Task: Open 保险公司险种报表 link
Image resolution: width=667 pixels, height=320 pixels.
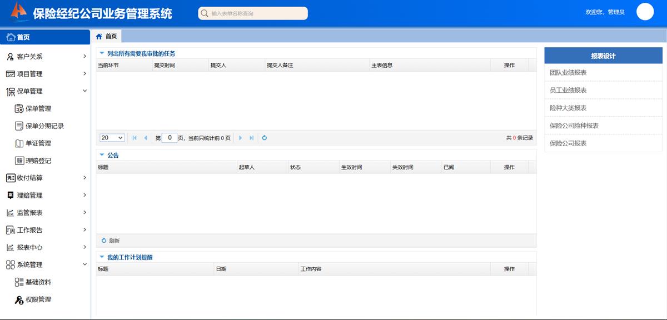Action: tap(574, 126)
